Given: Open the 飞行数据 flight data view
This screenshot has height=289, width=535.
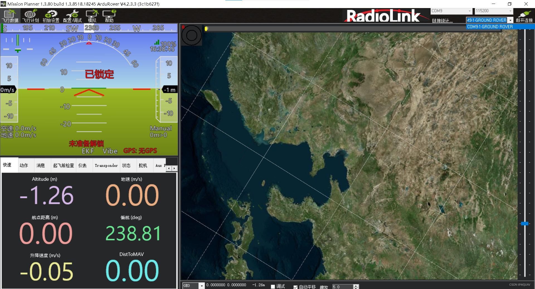Looking at the screenshot, I should pos(10,16).
